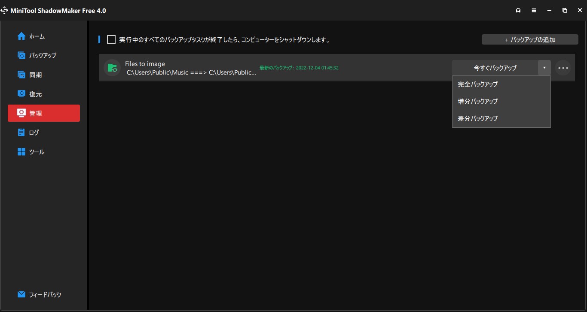This screenshot has height=312, width=587.
Task: Open the Sync (同期) page icon
Action: pyautogui.click(x=21, y=75)
